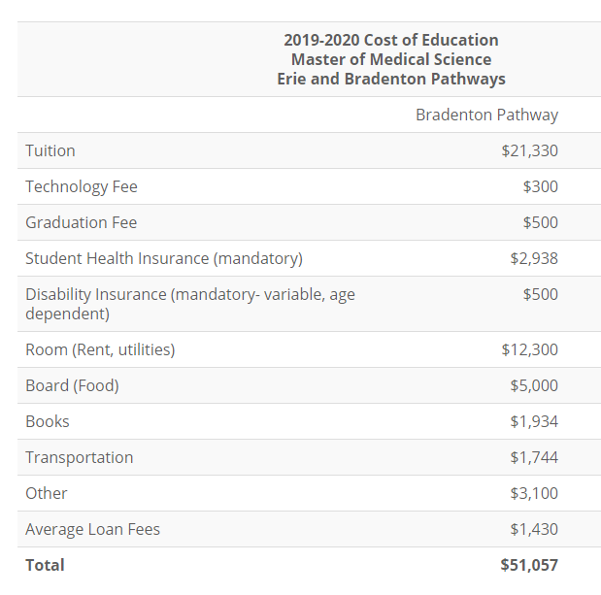Click the Tuition row label
The height and width of the screenshot is (595, 601).
50,150
